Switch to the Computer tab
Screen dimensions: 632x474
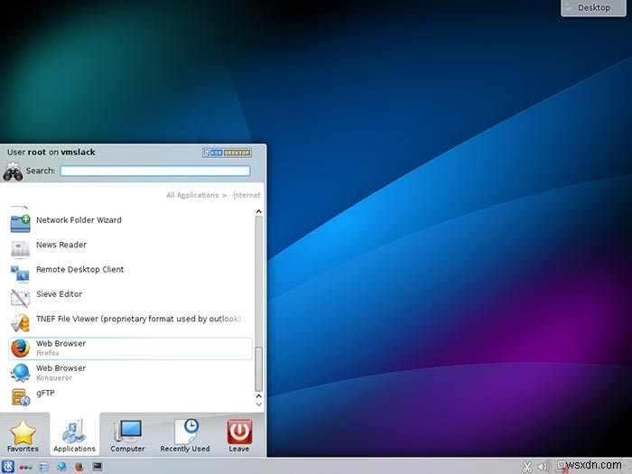(x=127, y=435)
